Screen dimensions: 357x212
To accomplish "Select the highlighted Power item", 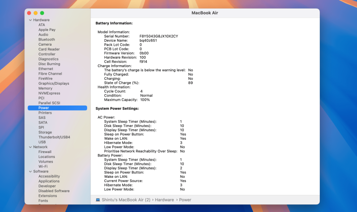I will [x=58, y=108].
